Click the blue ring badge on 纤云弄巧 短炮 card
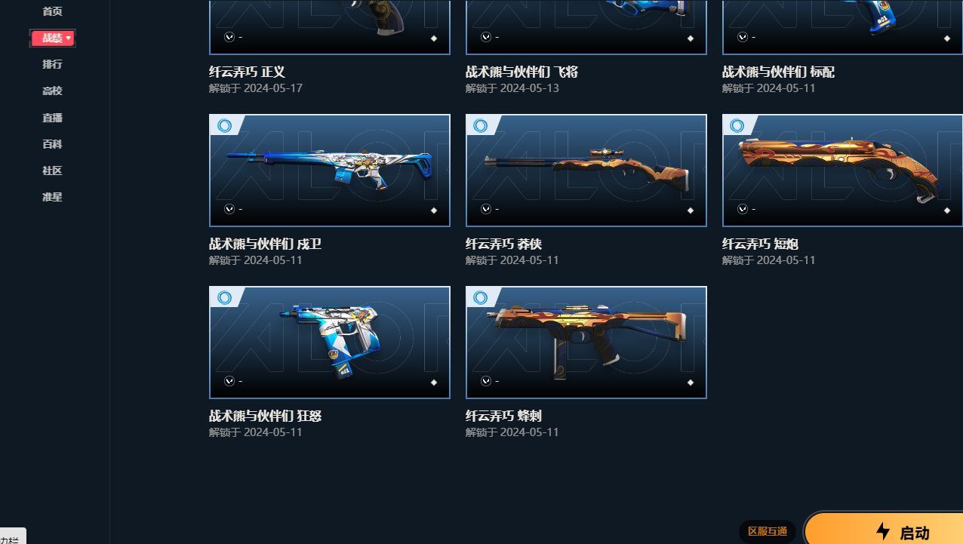The width and height of the screenshot is (963, 544). click(737, 125)
